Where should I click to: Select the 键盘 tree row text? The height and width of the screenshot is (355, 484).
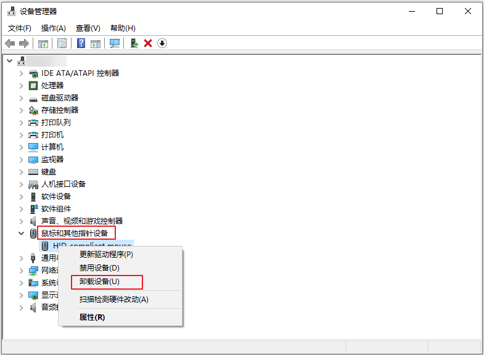(49, 172)
